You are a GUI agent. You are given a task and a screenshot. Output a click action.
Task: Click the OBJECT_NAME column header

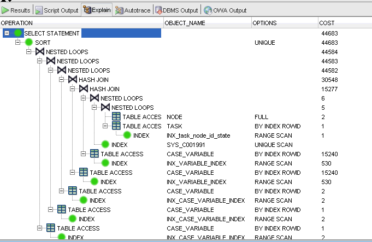[186, 23]
